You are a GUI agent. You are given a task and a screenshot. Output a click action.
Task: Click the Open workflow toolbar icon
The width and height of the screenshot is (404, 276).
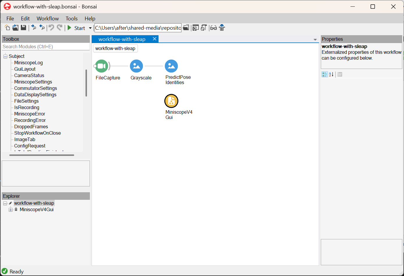tap(15, 28)
